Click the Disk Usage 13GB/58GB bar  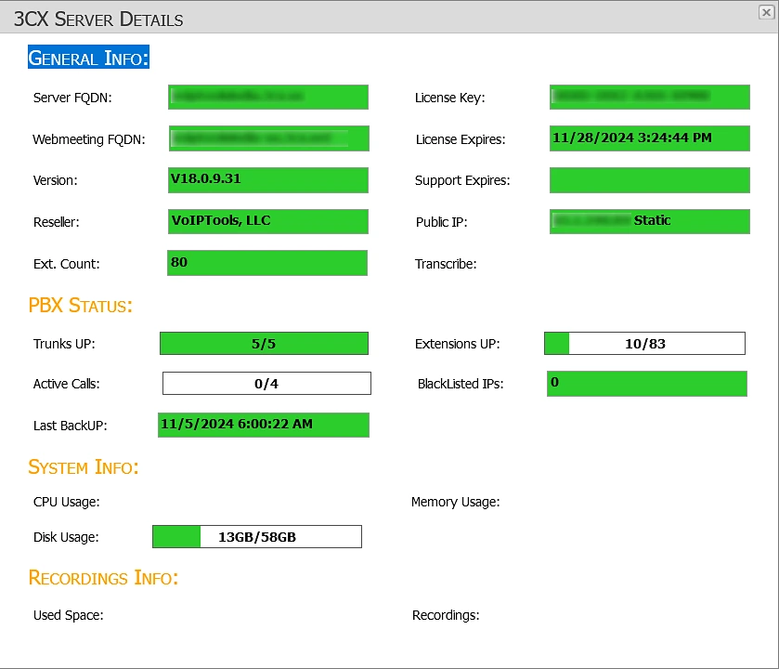tap(257, 537)
